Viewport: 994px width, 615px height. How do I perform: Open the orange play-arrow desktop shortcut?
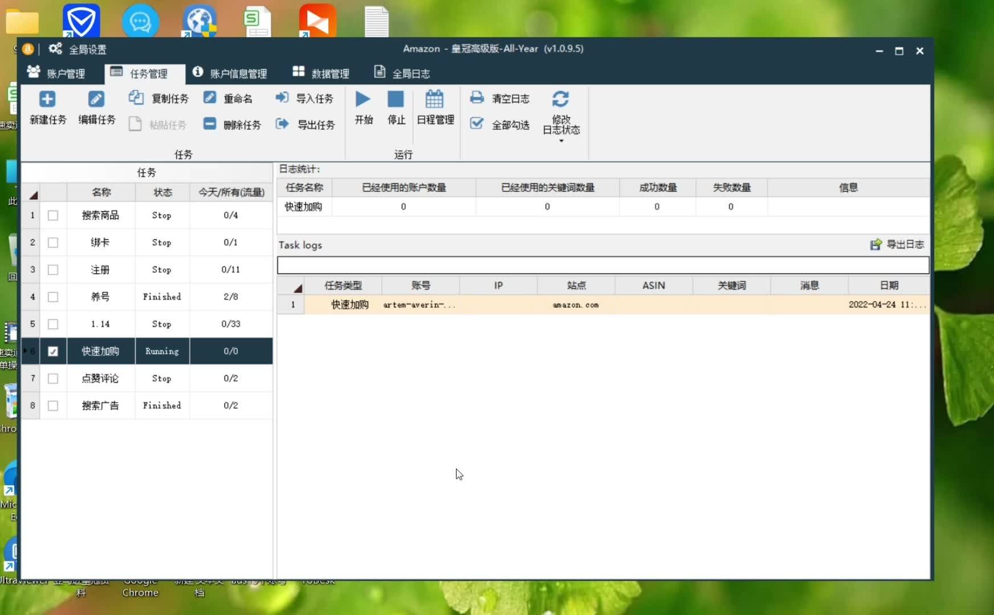click(x=317, y=20)
